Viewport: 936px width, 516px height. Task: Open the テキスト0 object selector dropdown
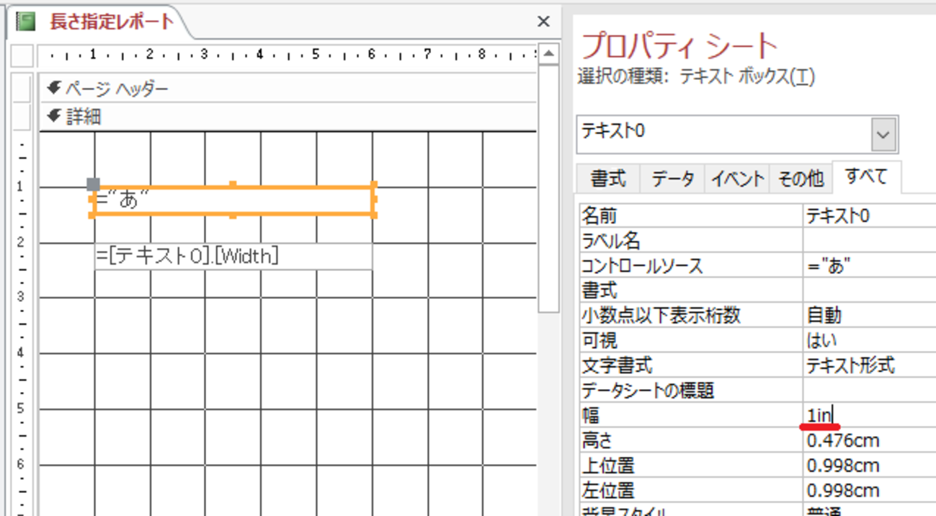coord(883,134)
